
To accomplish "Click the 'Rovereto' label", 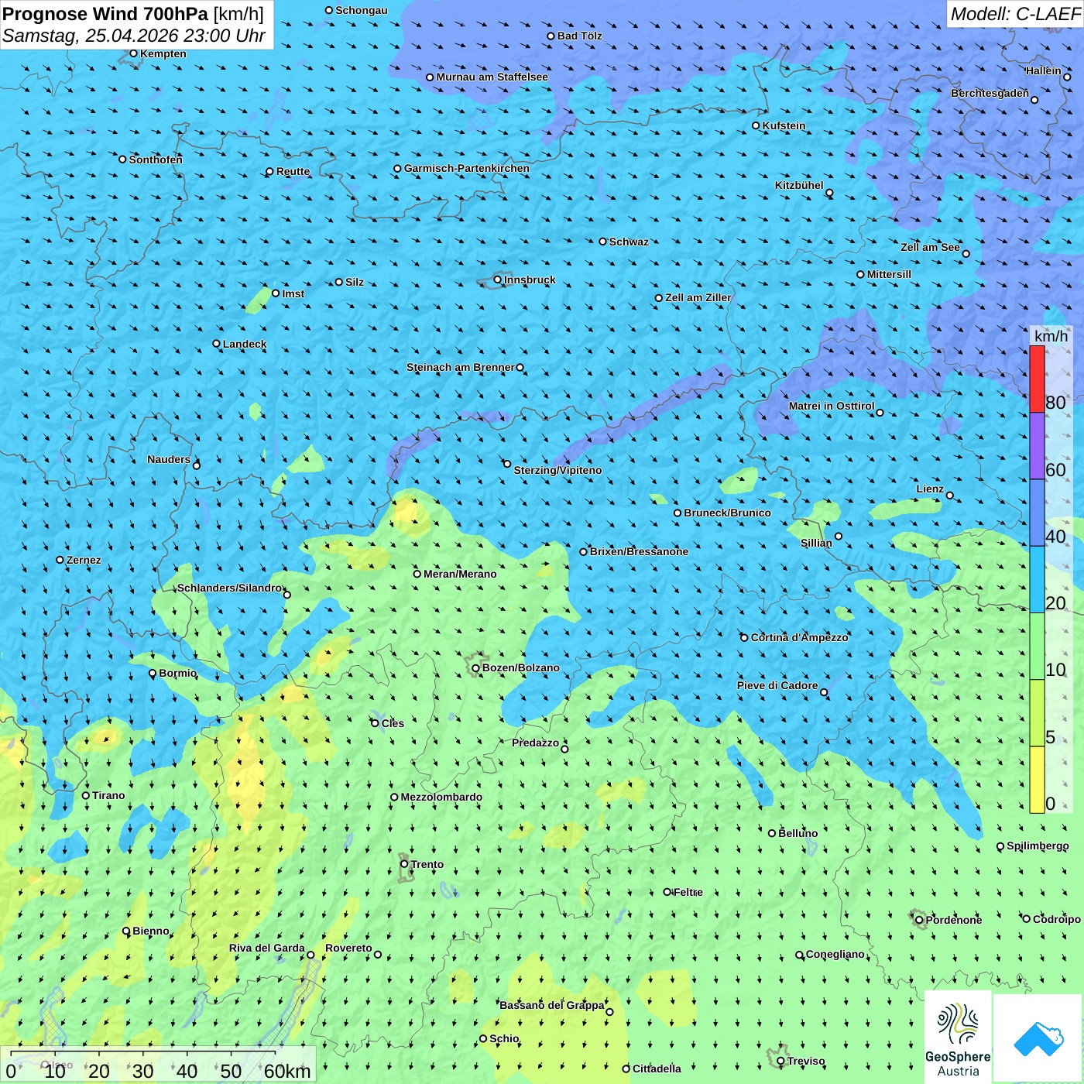I will (349, 948).
